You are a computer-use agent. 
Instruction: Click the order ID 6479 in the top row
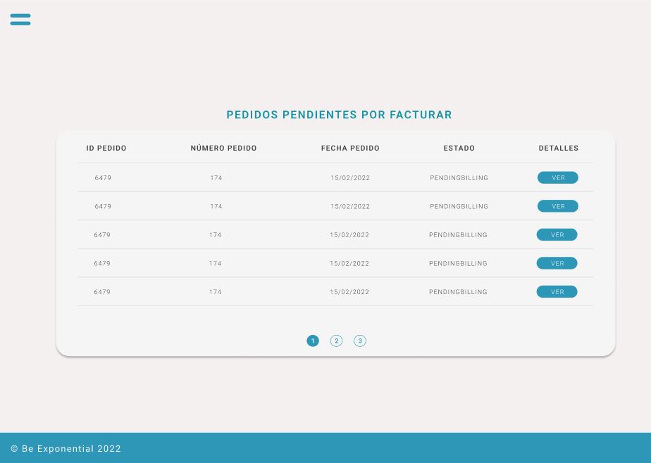103,177
